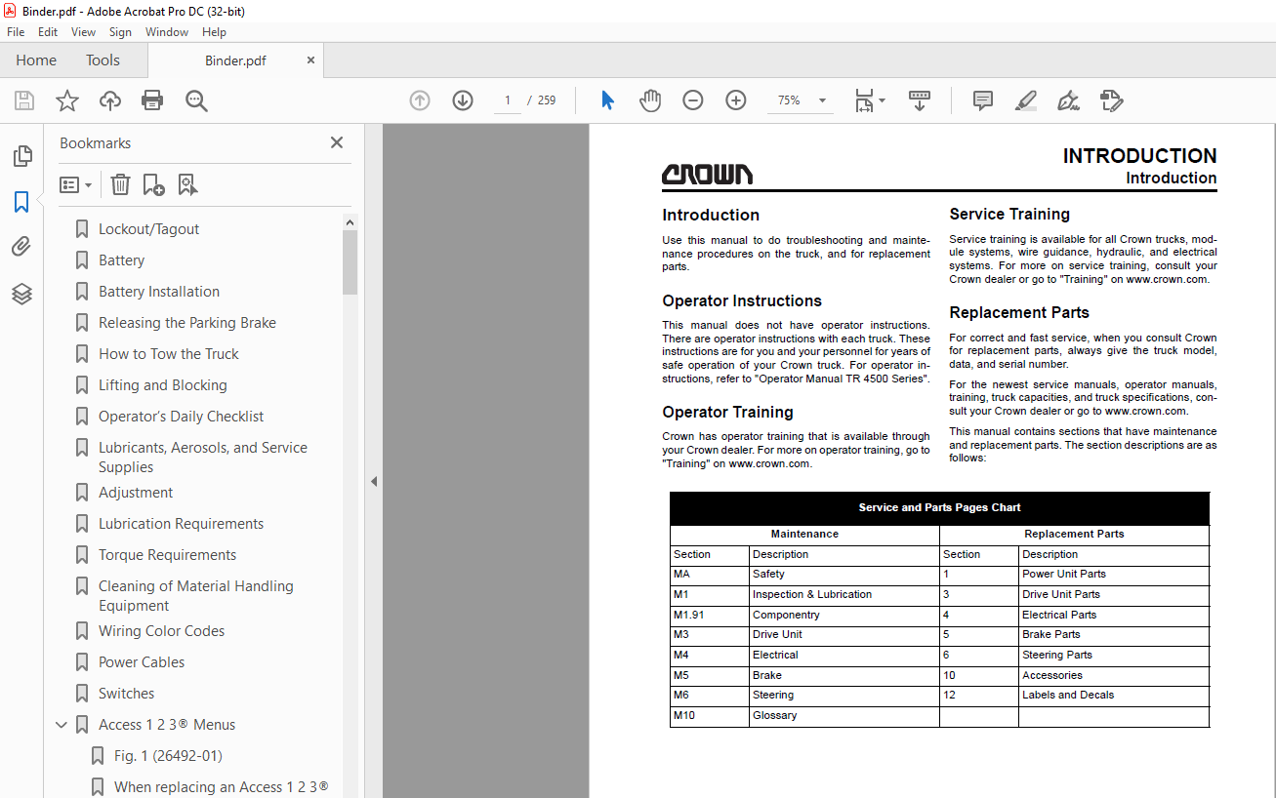Open Operator's Daily Checklist bookmark
Screen dimensions: 1276x798
181,417
